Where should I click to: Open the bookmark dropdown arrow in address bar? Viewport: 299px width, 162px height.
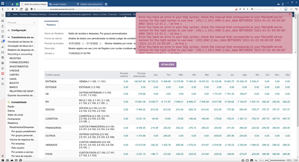point(247,9)
